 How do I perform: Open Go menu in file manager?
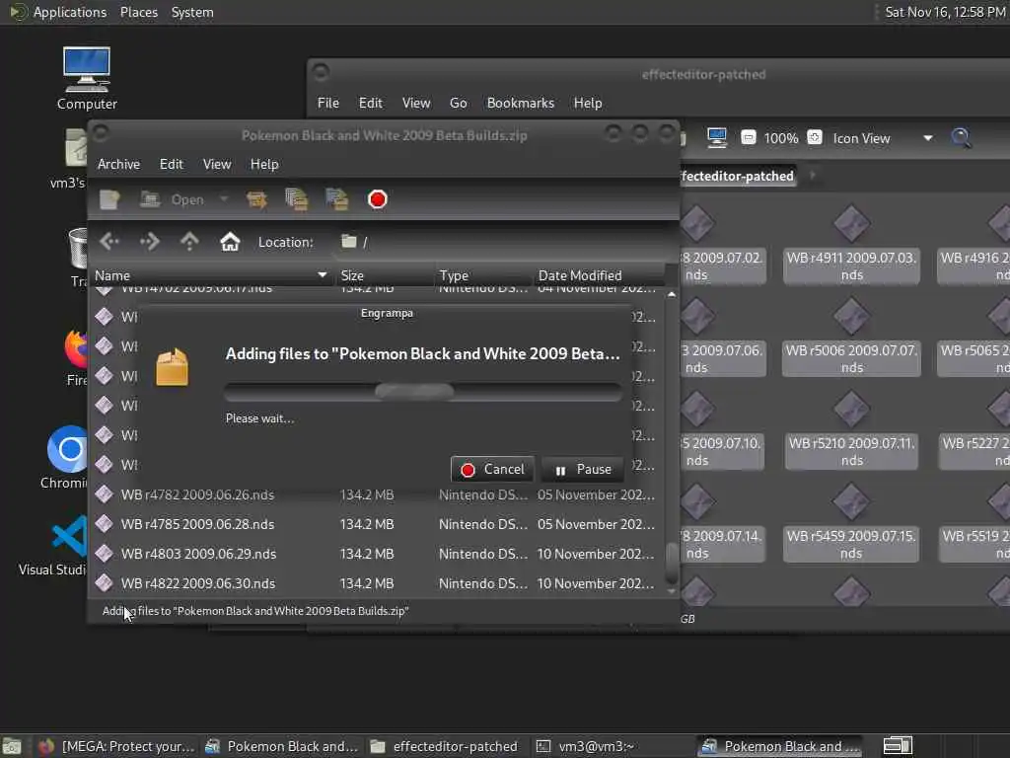point(458,103)
